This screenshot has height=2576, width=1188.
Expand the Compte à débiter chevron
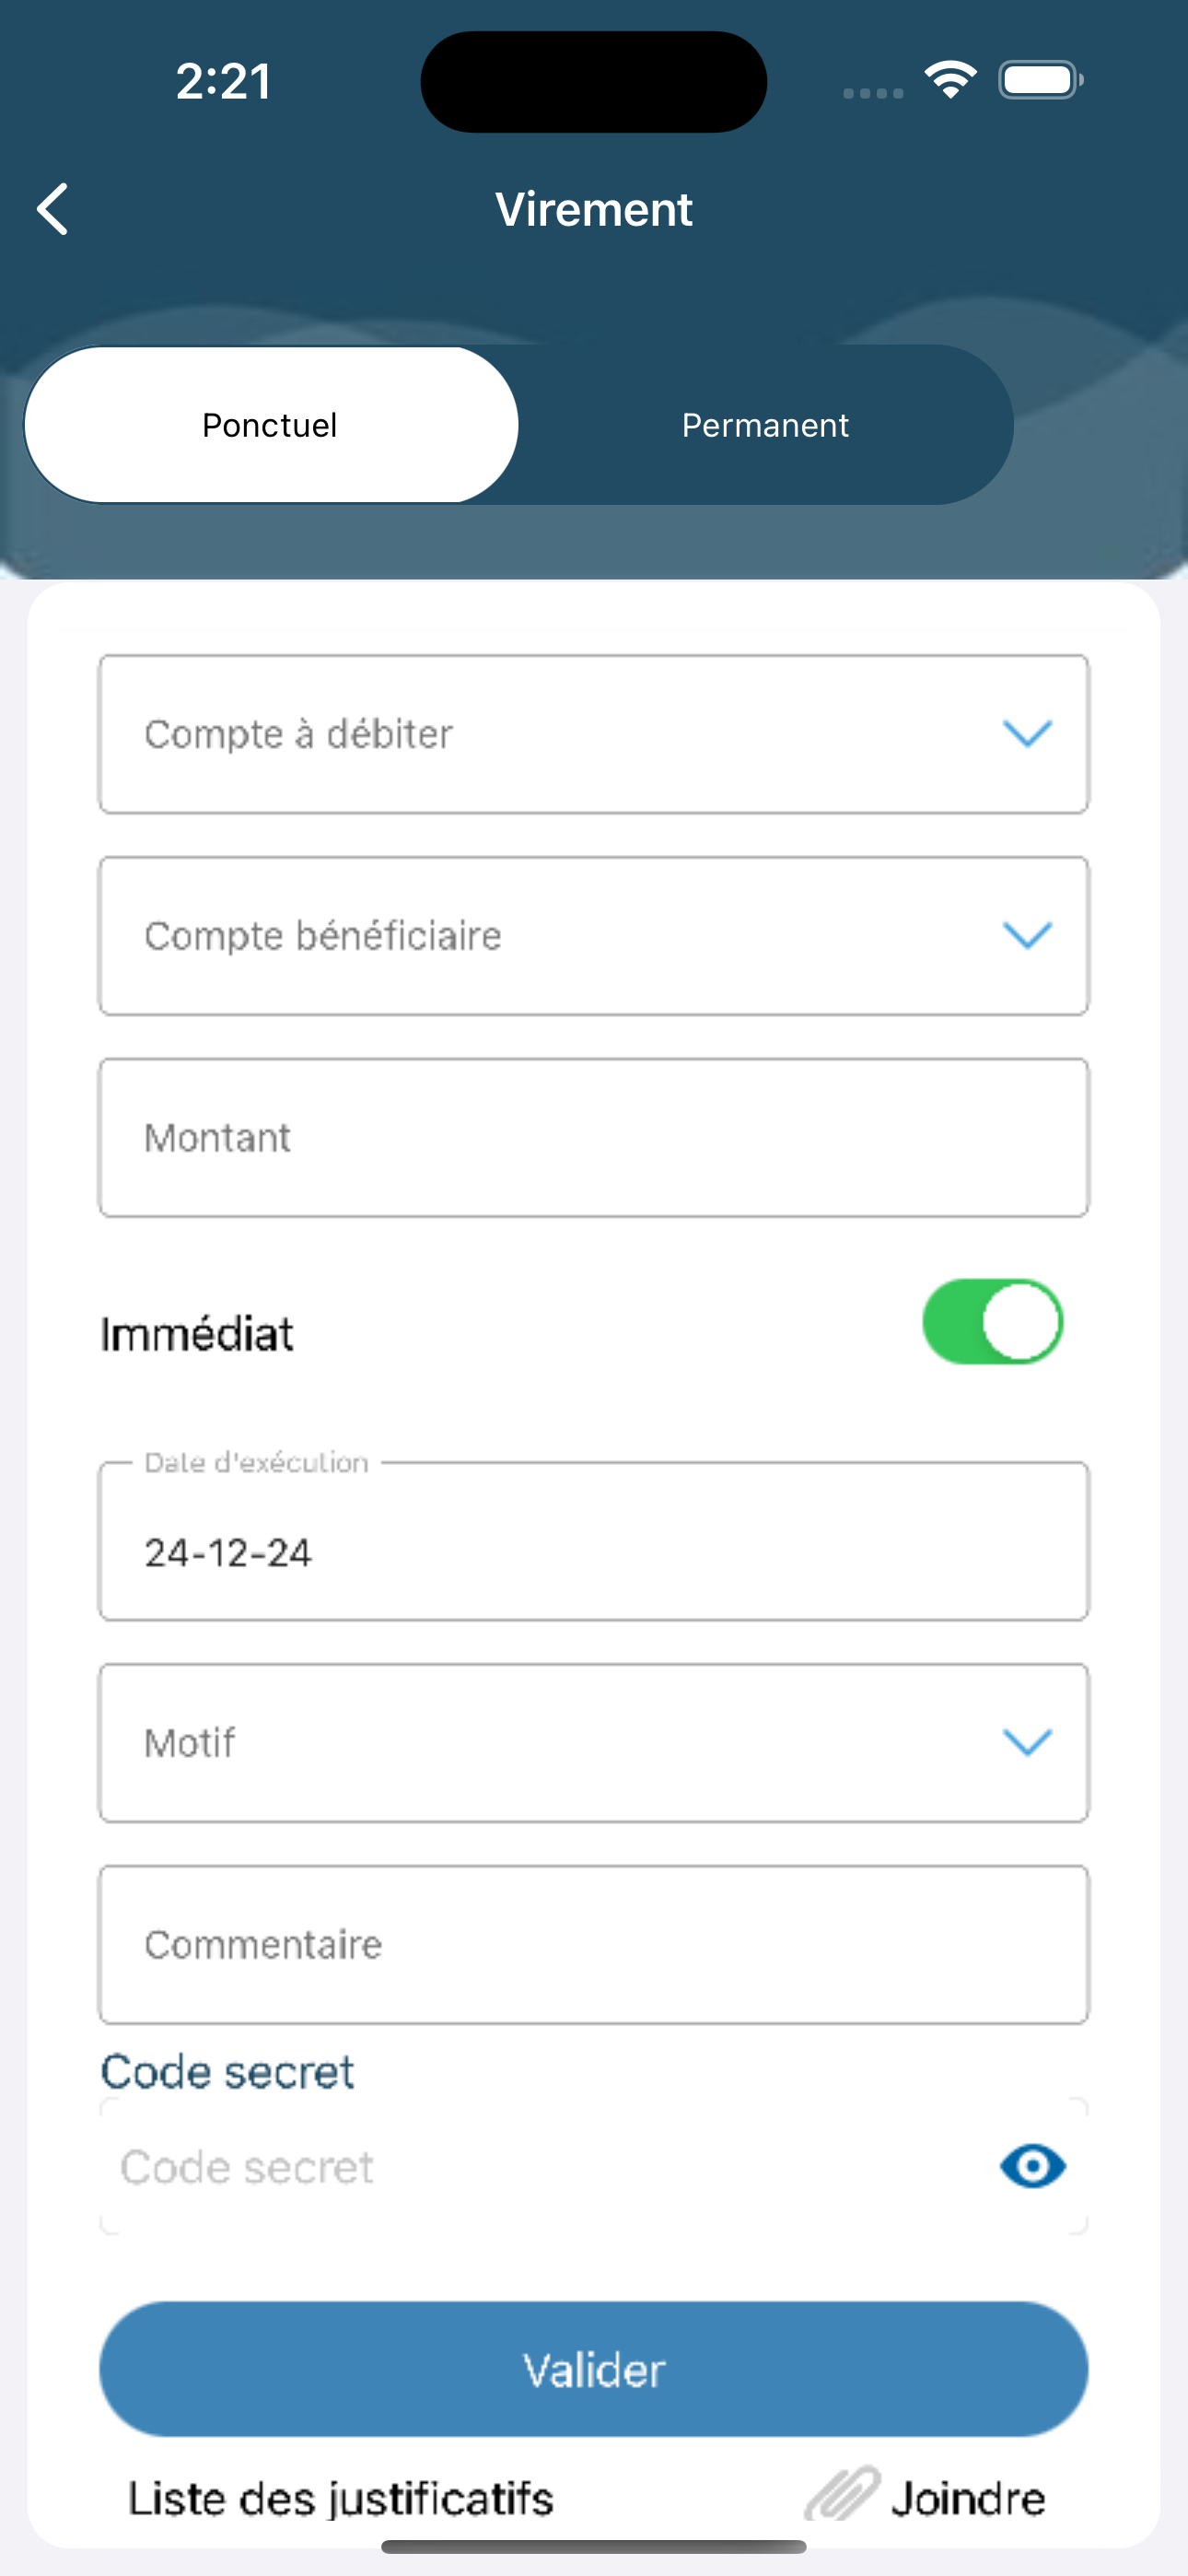coord(1027,733)
